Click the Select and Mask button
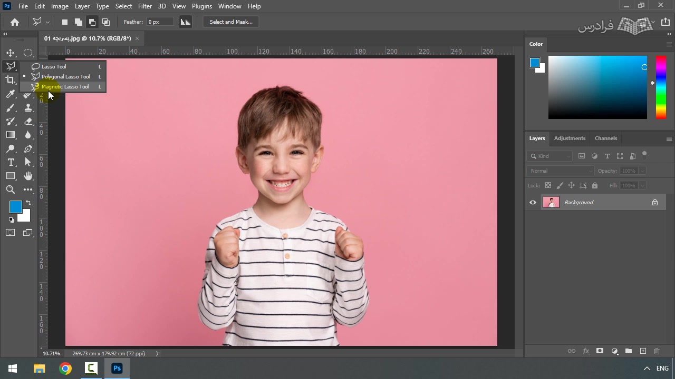The height and width of the screenshot is (379, 675). click(x=231, y=22)
